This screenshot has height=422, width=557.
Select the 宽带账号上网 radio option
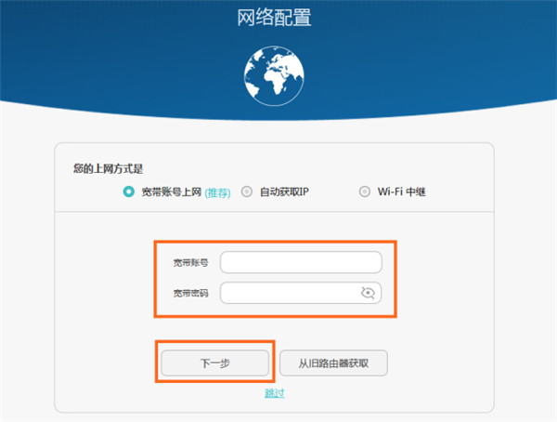tap(129, 191)
